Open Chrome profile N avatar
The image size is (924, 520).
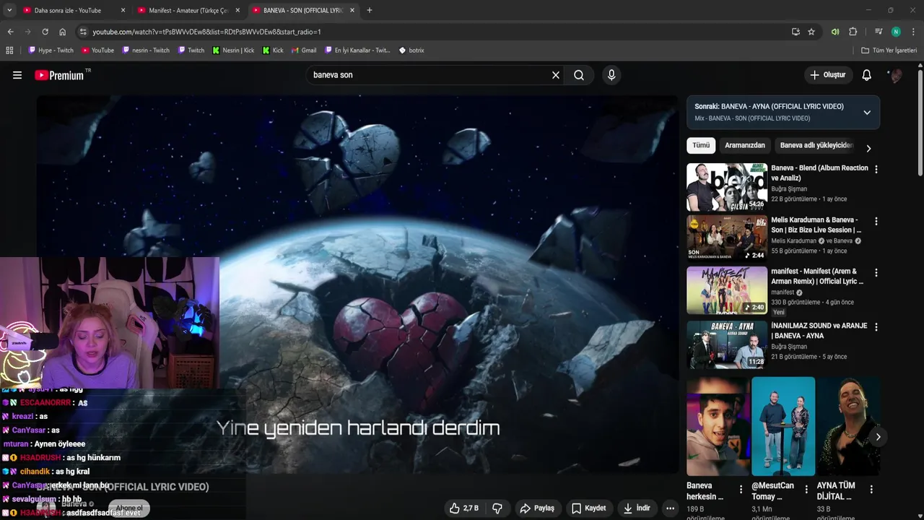pyautogui.click(x=896, y=32)
